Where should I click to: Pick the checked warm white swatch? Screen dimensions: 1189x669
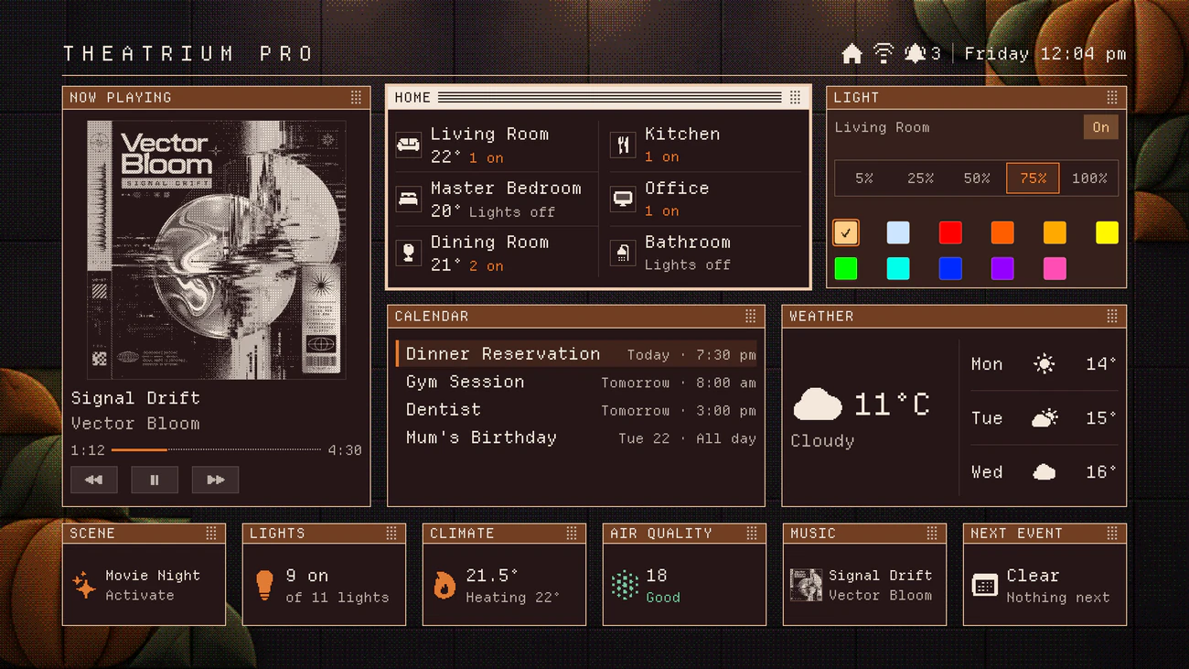tap(846, 232)
